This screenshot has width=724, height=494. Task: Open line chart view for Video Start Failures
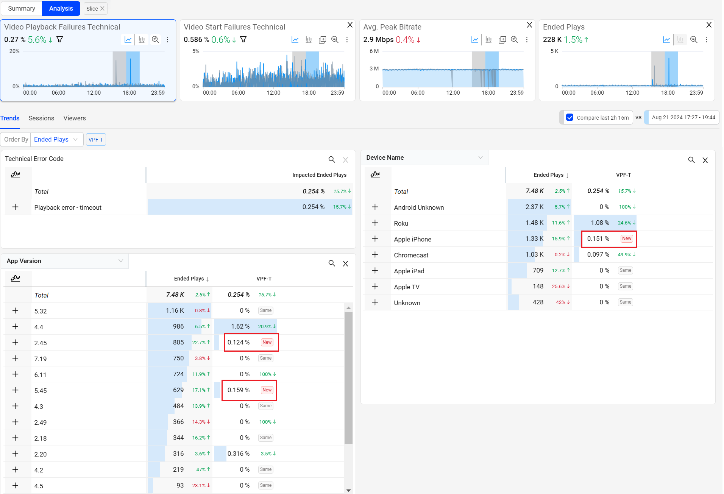pyautogui.click(x=295, y=40)
